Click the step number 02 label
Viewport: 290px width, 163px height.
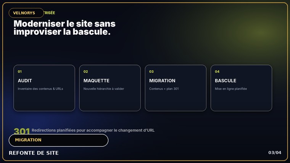pos(85,72)
